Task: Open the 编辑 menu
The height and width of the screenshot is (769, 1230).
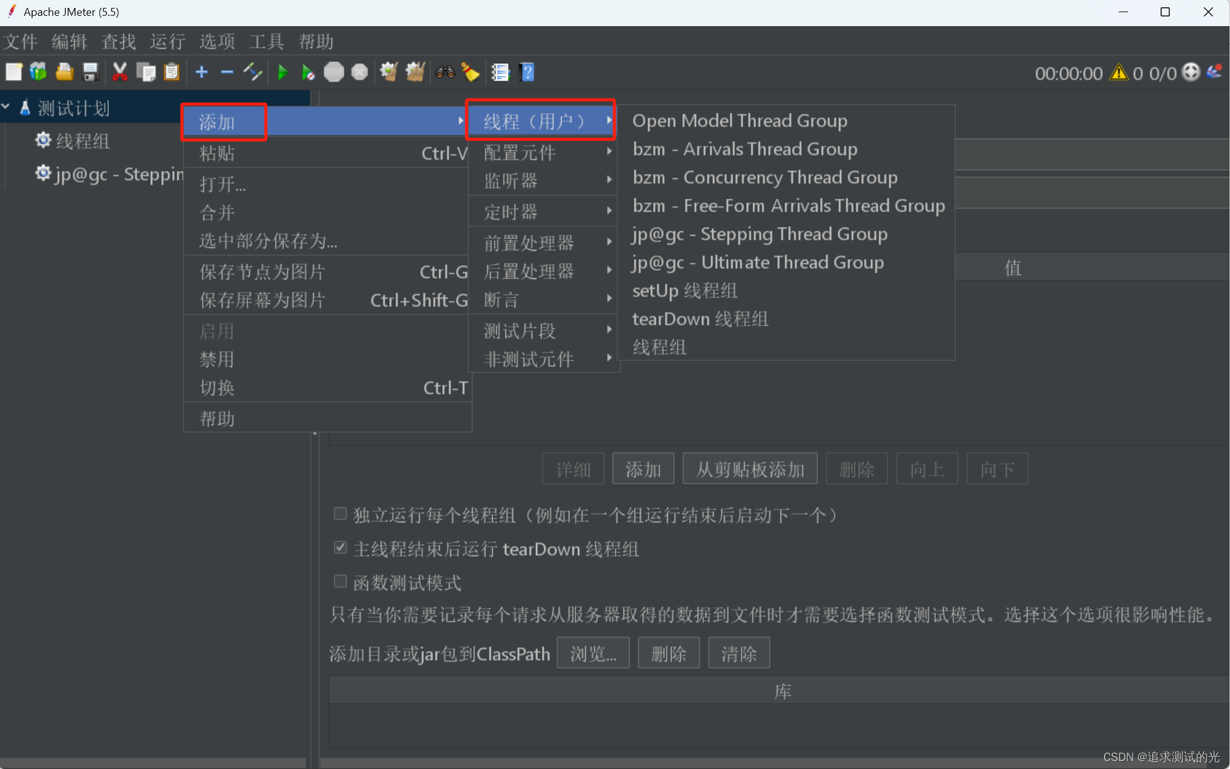Action: 69,41
